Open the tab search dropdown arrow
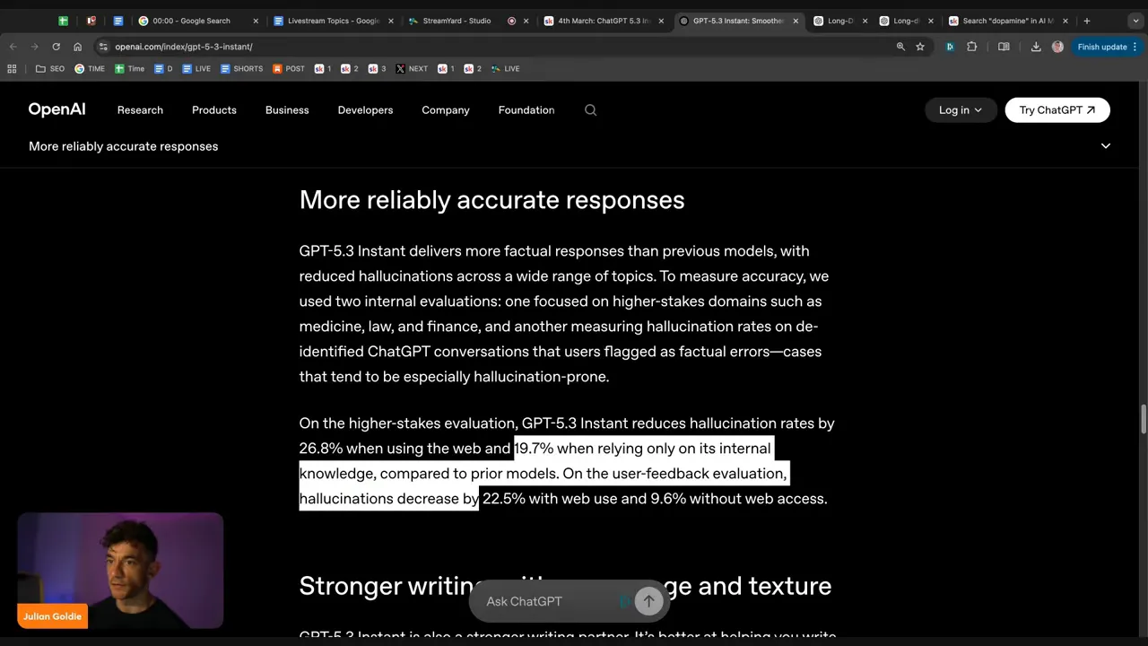Screen dimensions: 1148x646 click(x=1135, y=21)
